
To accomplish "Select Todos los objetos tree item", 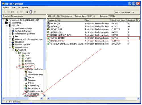I will (35, 69).
